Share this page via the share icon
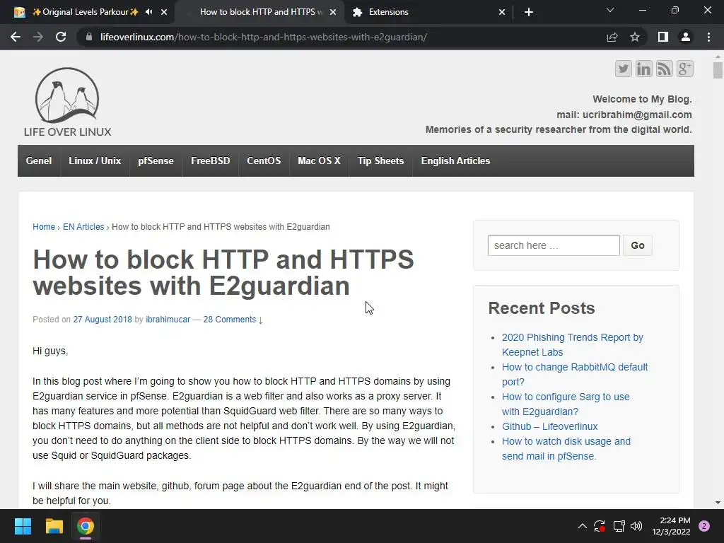This screenshot has height=543, width=724. pos(612,37)
